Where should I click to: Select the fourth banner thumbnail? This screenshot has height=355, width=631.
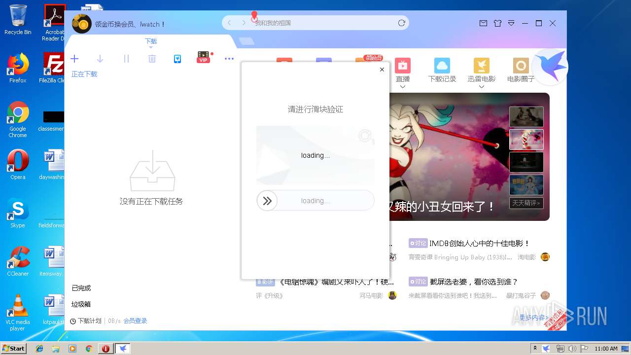point(526,185)
